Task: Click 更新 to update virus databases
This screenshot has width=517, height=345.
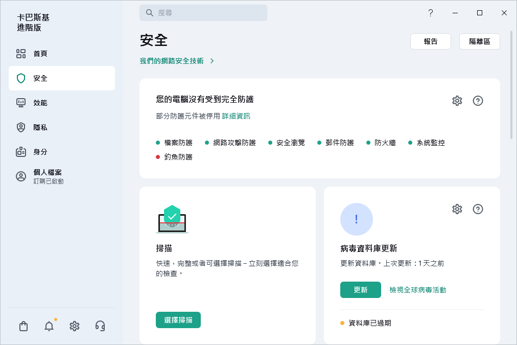Action: point(361,289)
